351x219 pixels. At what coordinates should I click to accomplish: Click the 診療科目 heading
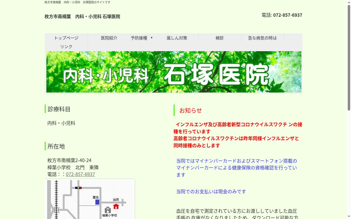(x=59, y=109)
